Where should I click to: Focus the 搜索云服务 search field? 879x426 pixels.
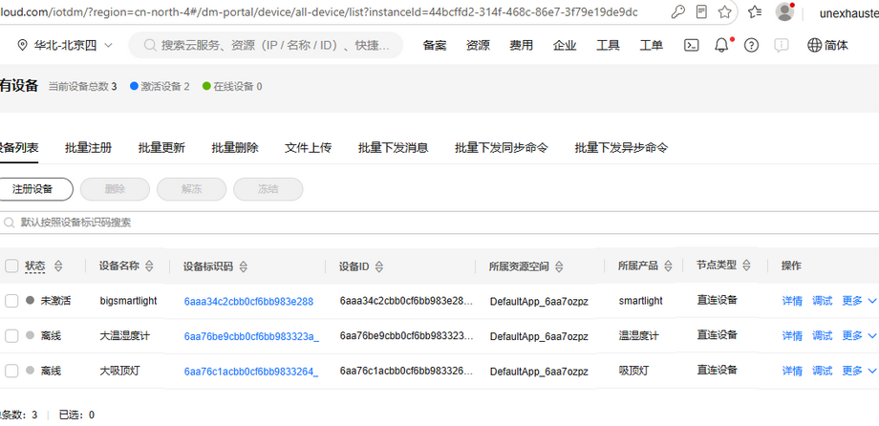pos(266,46)
